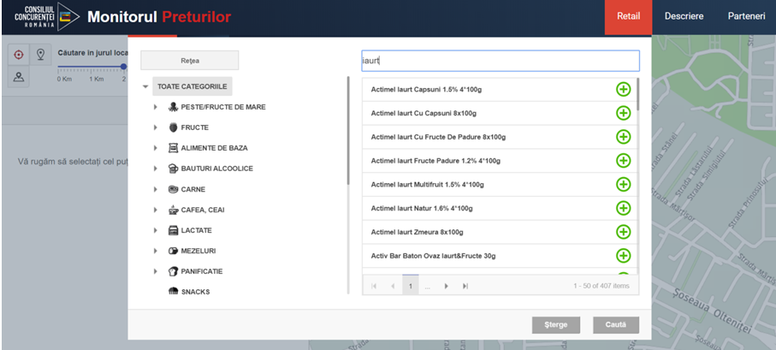Add Actimel Iaurt Multifruit 1.5% product

pyautogui.click(x=623, y=184)
